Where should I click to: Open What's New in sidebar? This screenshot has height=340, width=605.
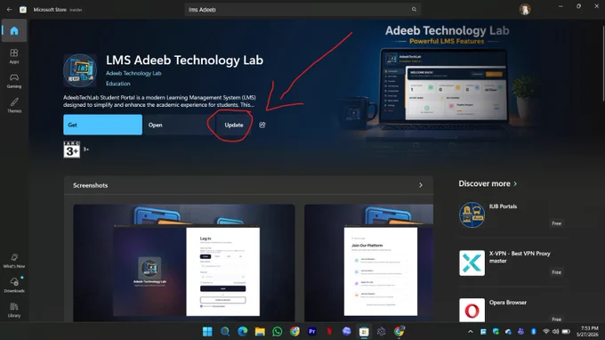(14, 261)
